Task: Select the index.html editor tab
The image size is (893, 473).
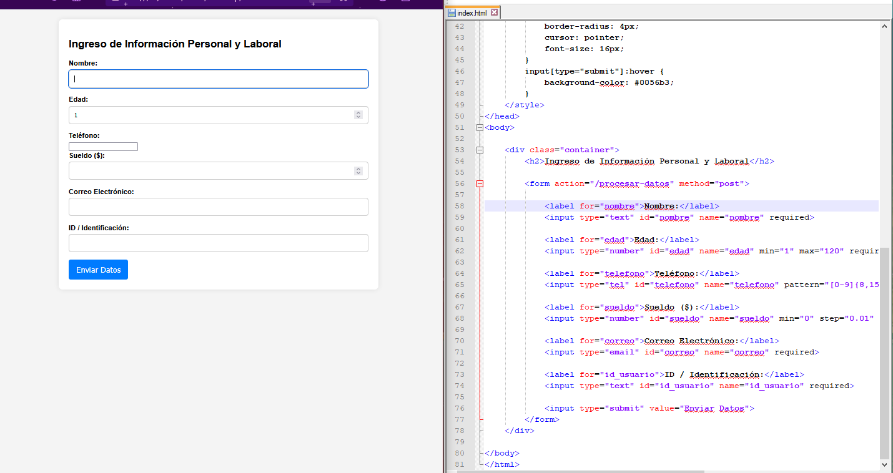Action: pyautogui.click(x=471, y=13)
